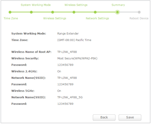Click the third wizard step dot
This screenshot has width=151, height=124.
pyautogui.click(x=52, y=12)
